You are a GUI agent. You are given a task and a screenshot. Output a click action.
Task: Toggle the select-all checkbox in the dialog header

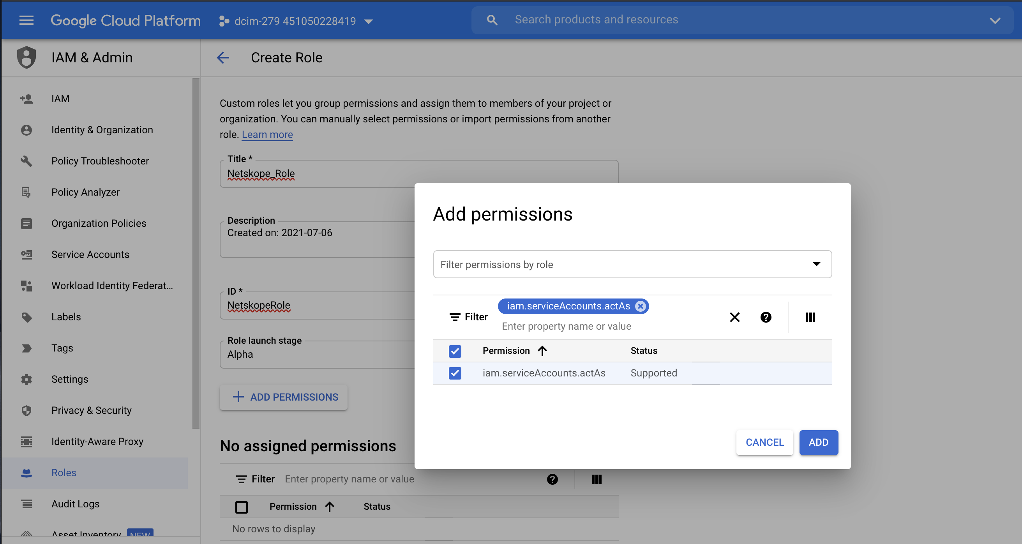455,351
